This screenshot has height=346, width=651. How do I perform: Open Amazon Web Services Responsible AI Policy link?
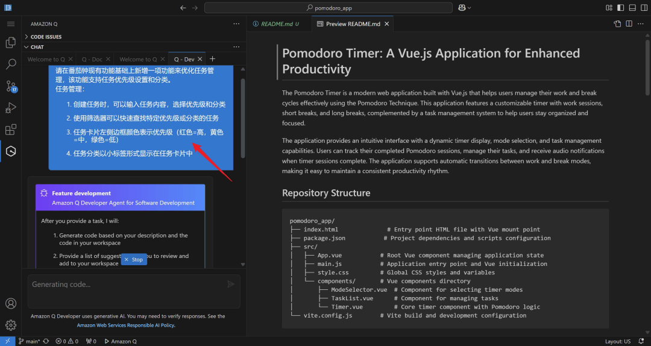click(126, 326)
